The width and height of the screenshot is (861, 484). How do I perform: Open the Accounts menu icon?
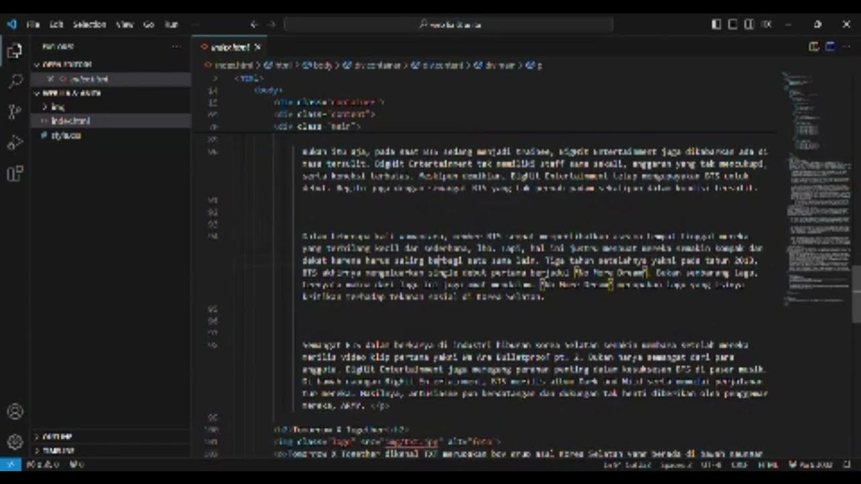pos(15,411)
